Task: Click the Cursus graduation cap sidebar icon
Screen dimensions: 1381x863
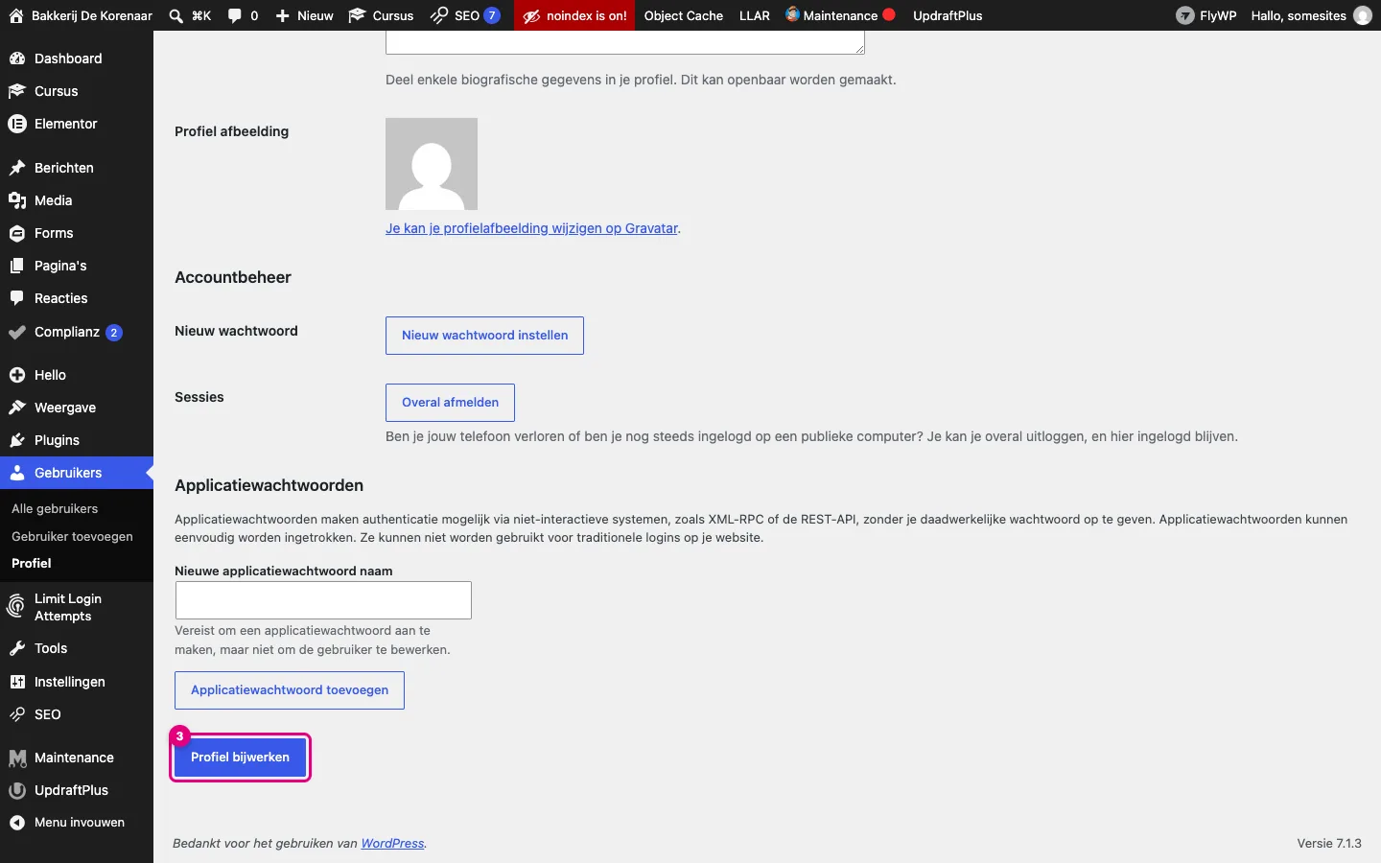Action: pyautogui.click(x=16, y=91)
